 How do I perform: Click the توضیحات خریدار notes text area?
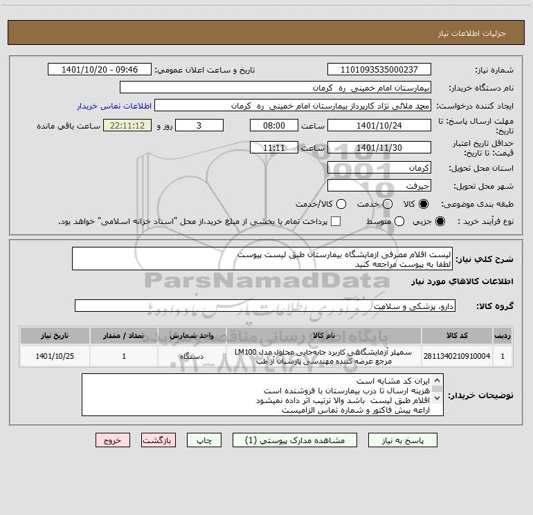pos(262,395)
